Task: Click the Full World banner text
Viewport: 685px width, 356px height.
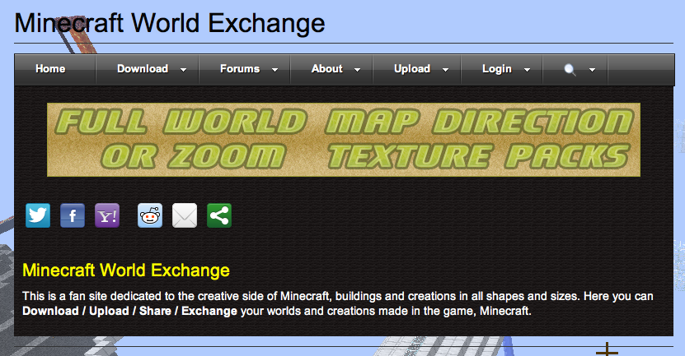Action: 181,121
